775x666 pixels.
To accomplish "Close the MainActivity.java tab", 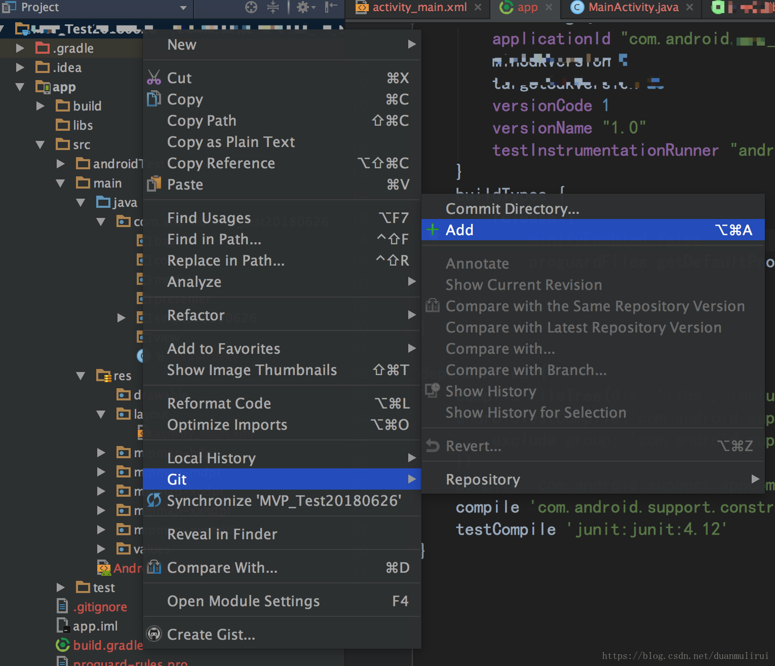I will point(689,7).
